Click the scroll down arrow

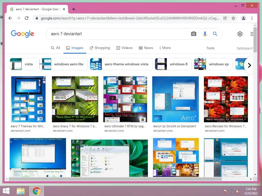(255, 175)
